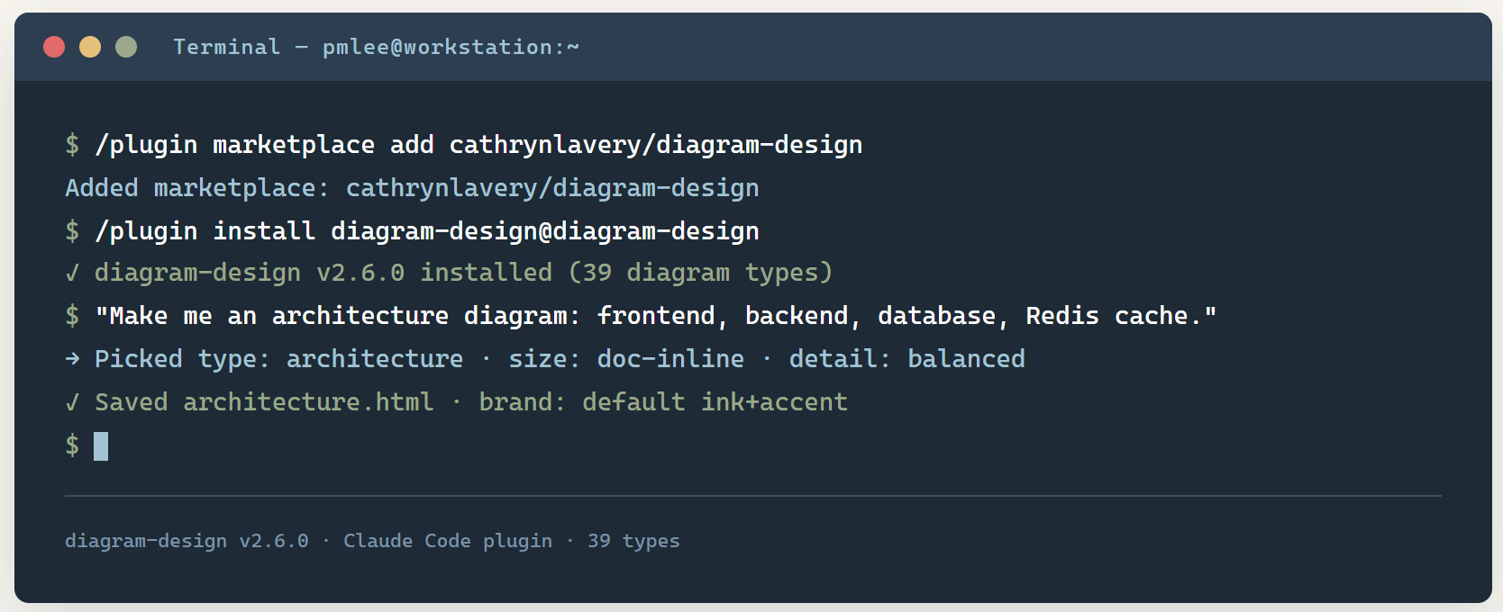Click 'cathrynlavery/diagram-design' in the first command
This screenshot has height=612, width=1503.
click(x=656, y=145)
